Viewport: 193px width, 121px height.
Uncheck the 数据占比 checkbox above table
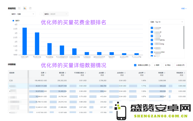point(135,65)
